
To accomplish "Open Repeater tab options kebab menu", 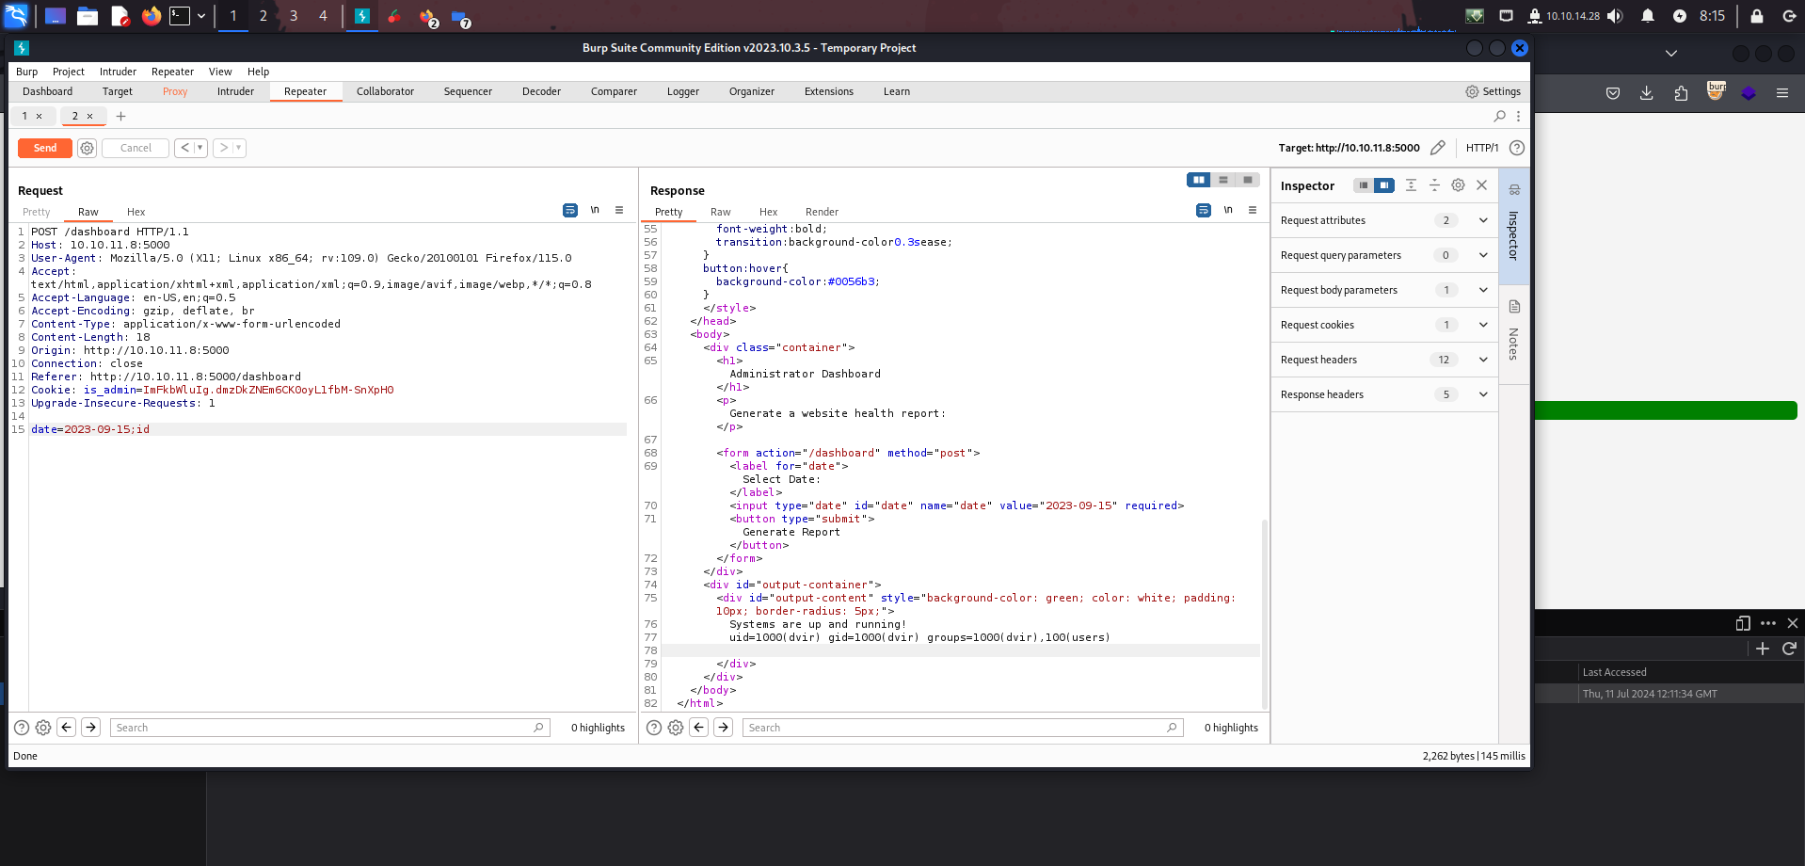I will [1518, 116].
